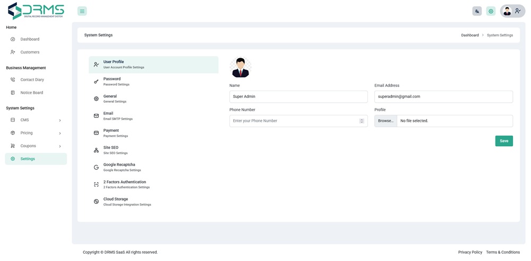This screenshot has height=261, width=531.
Task: Toggle the sidebar hamburger menu button
Action: tap(82, 11)
